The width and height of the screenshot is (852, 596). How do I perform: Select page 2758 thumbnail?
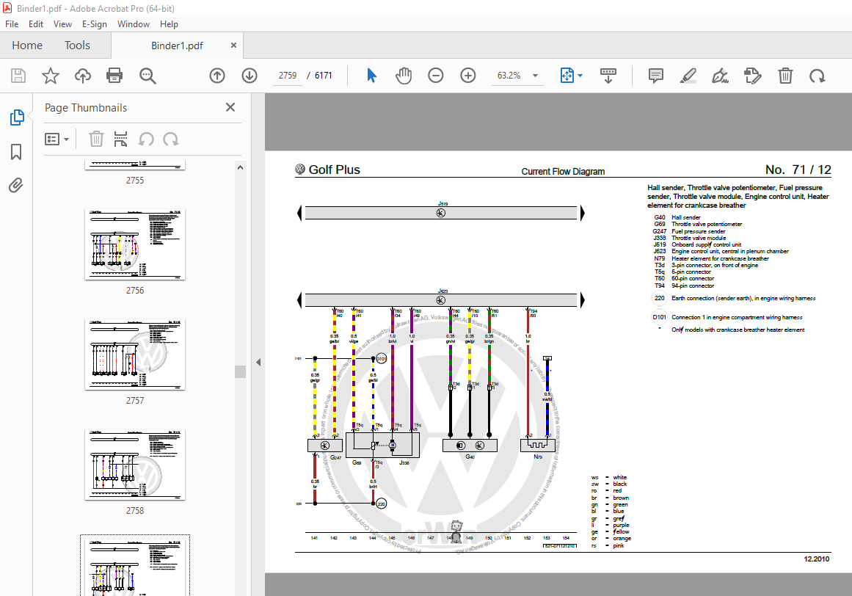135,465
